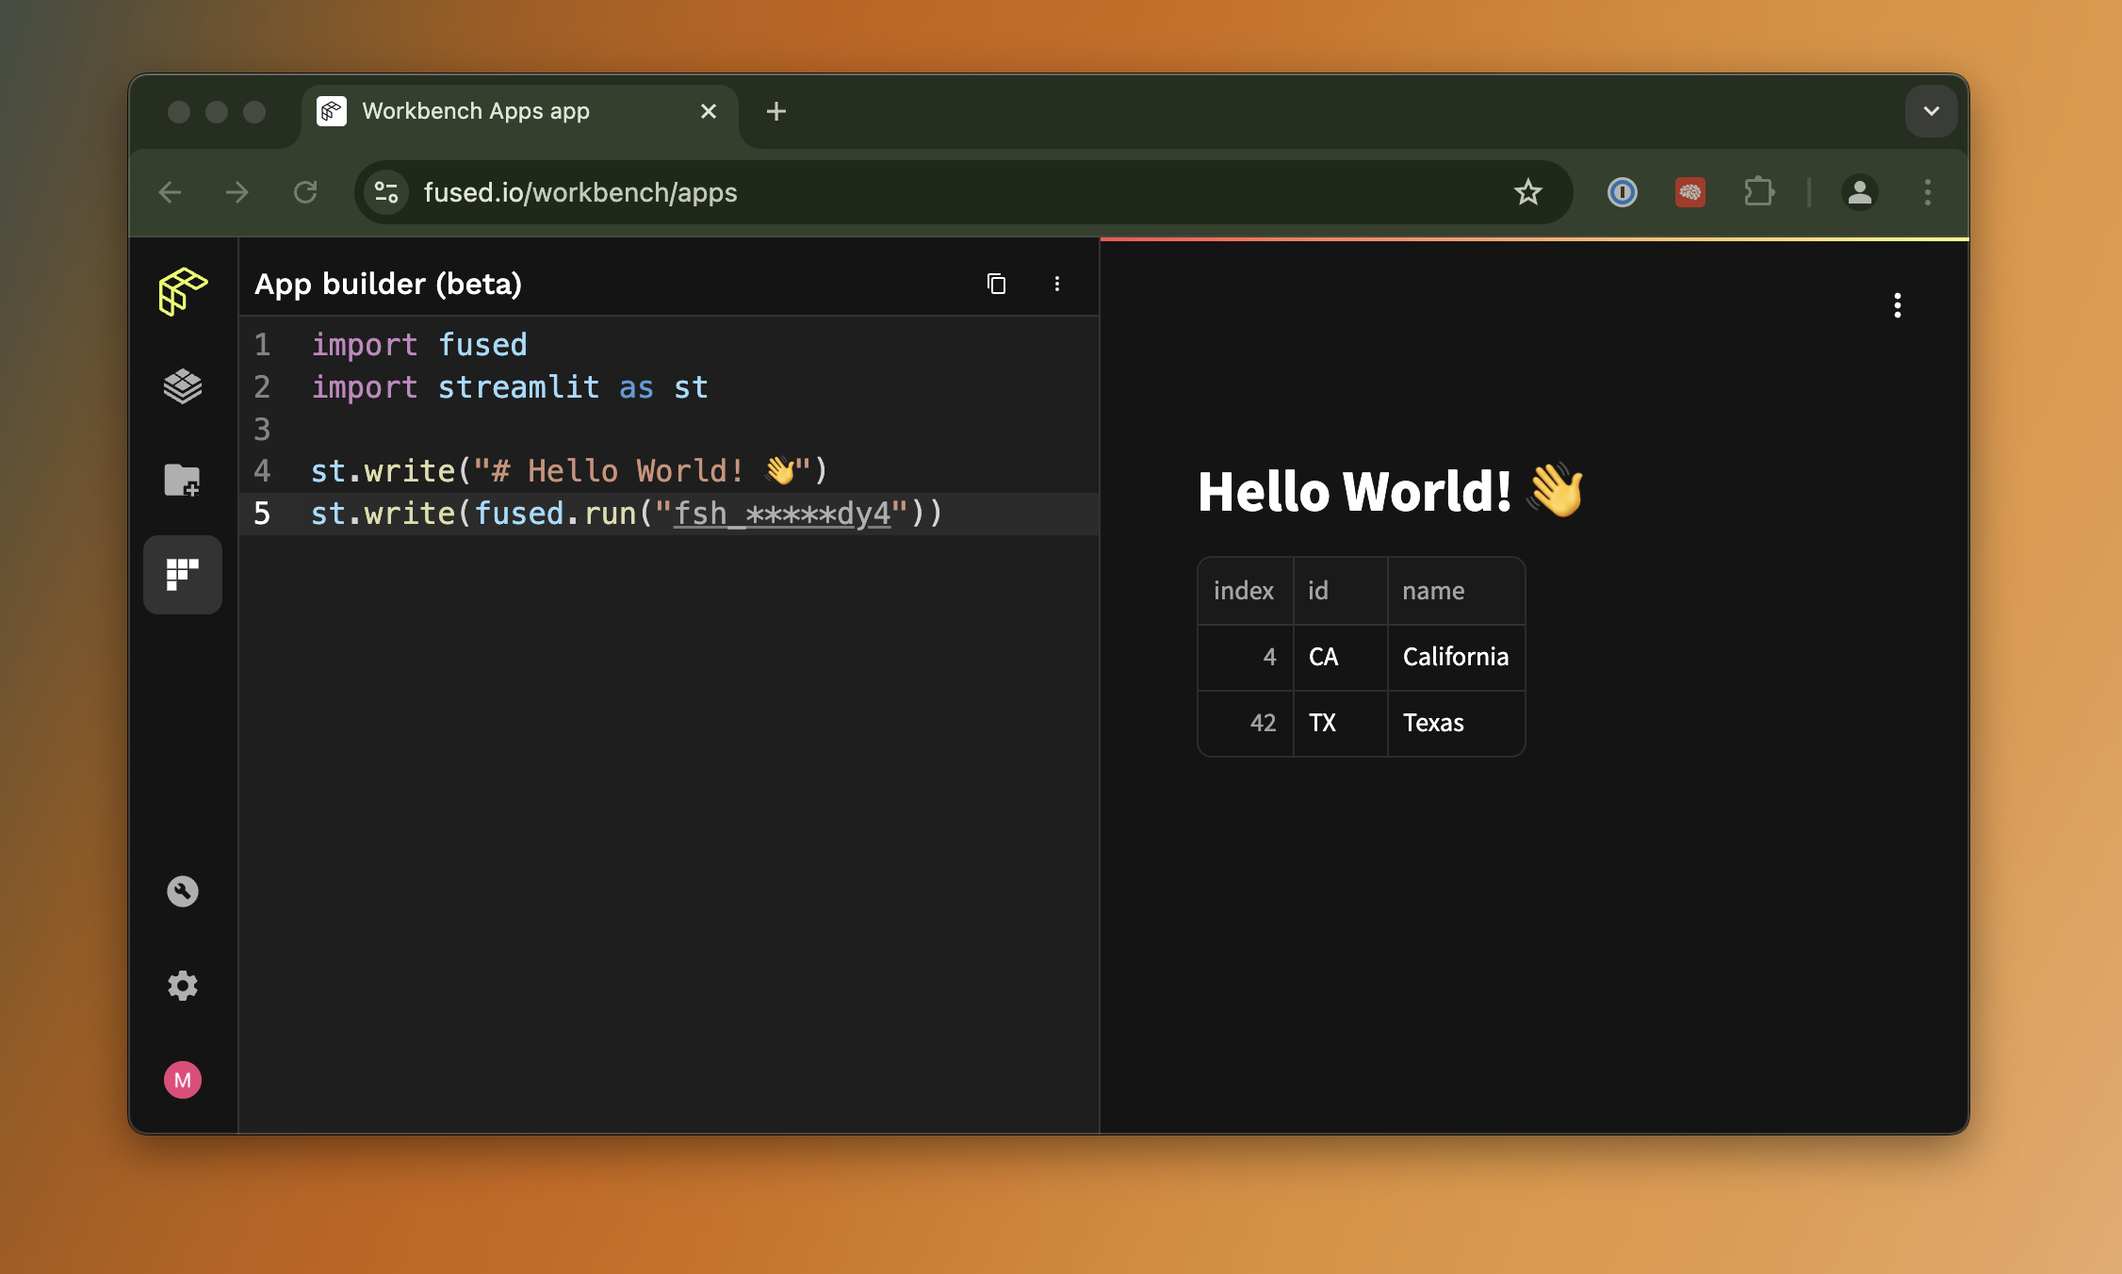Screen dimensions: 2122x1274
Task: Open Chrome's main three-dot menu
Action: 1927,191
